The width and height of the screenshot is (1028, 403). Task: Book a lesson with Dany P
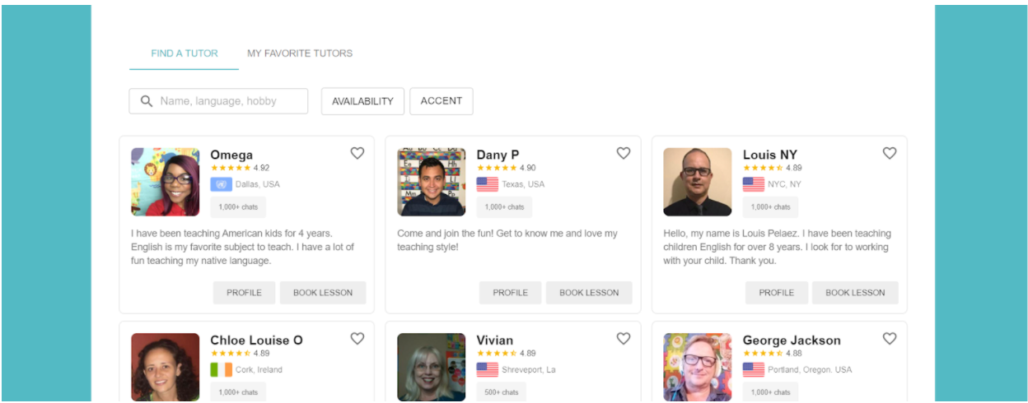tap(589, 293)
